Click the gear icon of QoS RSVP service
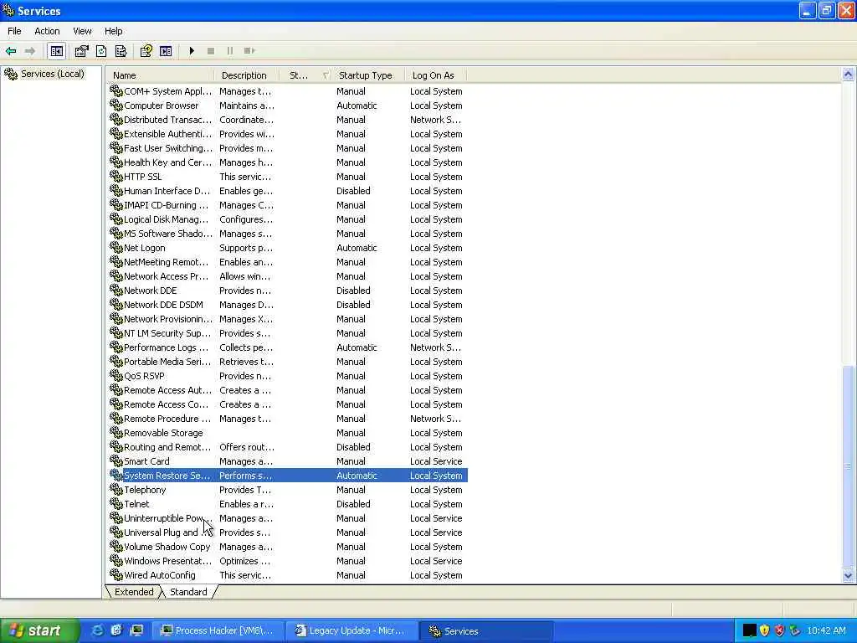 point(115,375)
